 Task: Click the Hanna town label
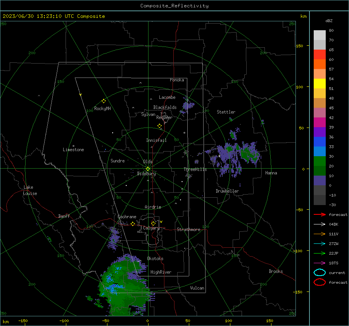point(271,173)
